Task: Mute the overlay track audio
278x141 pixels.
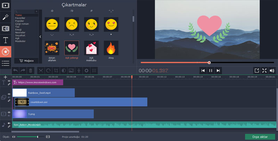Action: tap(9, 97)
